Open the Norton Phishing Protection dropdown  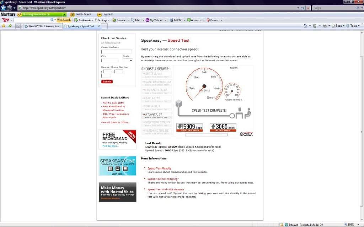tap(65, 14)
